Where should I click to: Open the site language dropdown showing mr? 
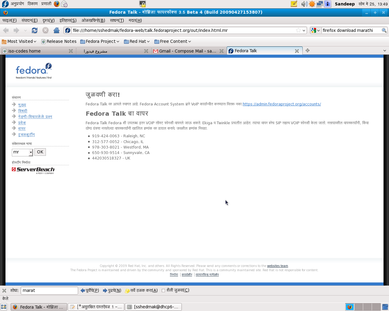[22, 152]
